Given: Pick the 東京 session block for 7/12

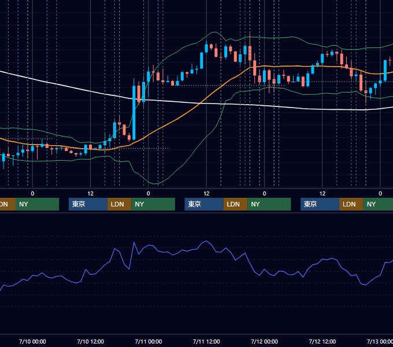Looking at the screenshot, I should [x=320, y=204].
